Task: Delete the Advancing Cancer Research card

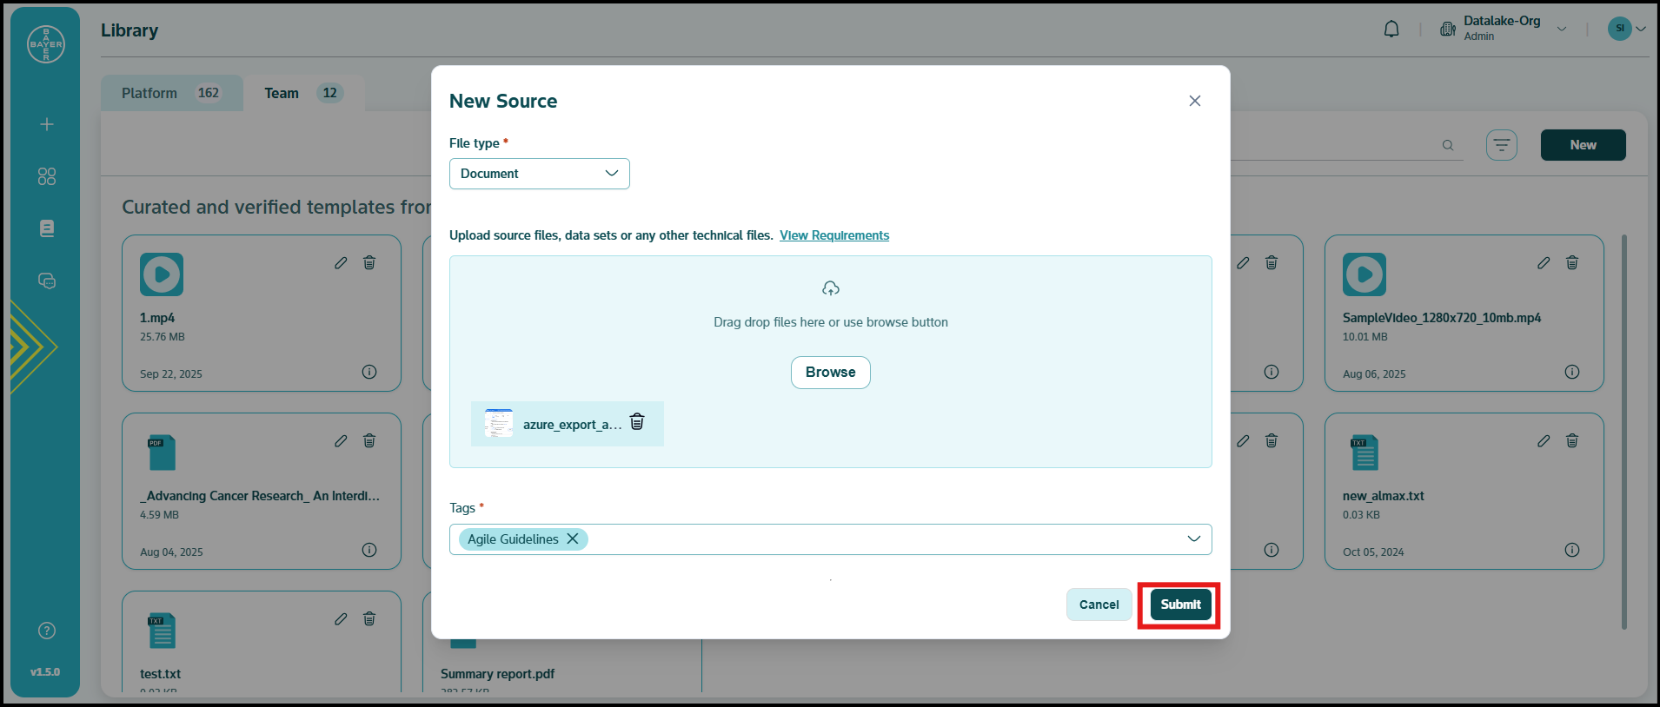Action: point(369,440)
